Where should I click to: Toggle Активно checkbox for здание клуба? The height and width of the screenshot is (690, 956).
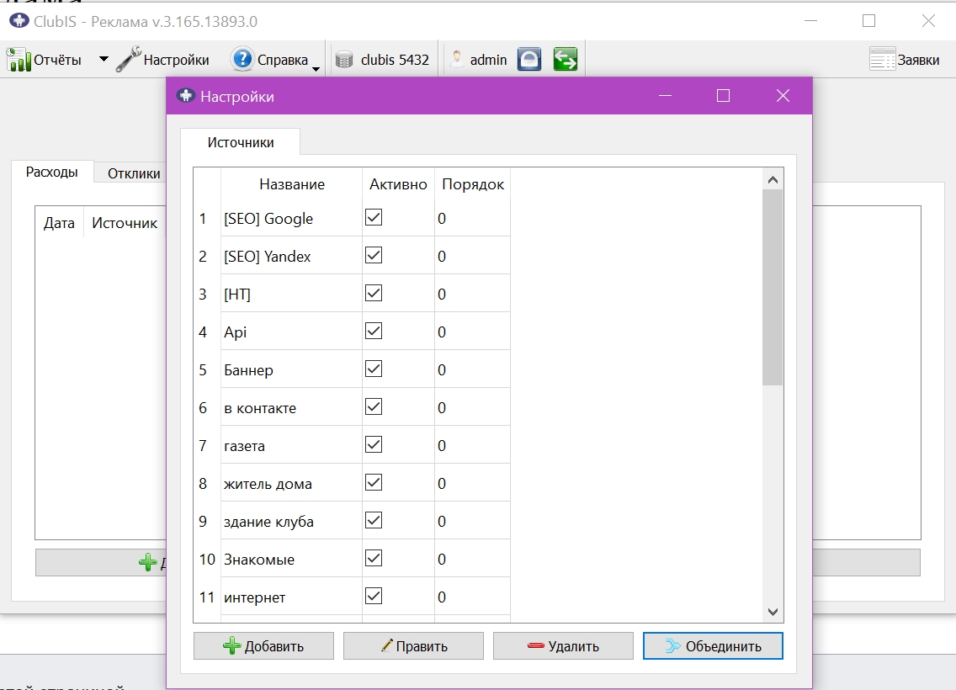click(374, 520)
